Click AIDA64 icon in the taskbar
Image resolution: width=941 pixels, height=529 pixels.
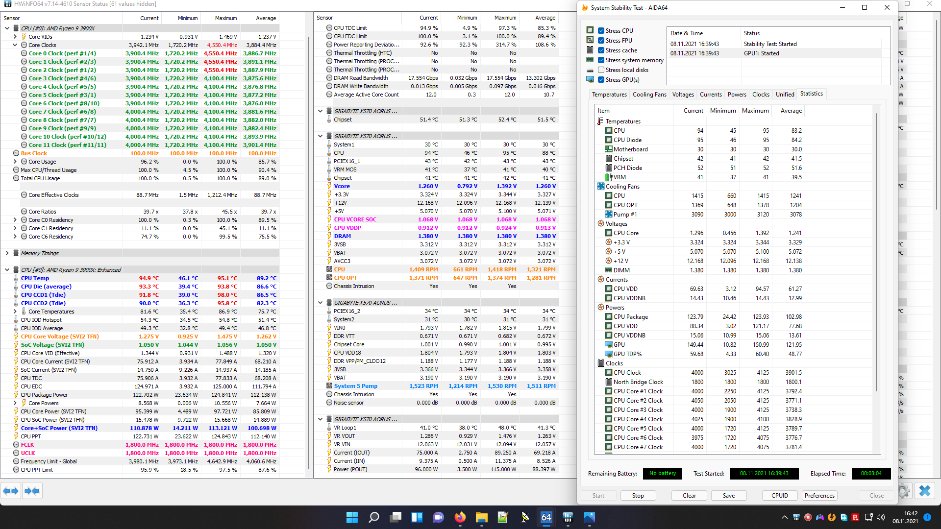546,517
